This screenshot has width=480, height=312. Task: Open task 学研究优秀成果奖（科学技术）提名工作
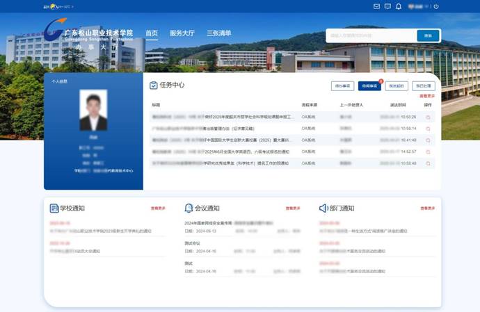(x=221, y=163)
